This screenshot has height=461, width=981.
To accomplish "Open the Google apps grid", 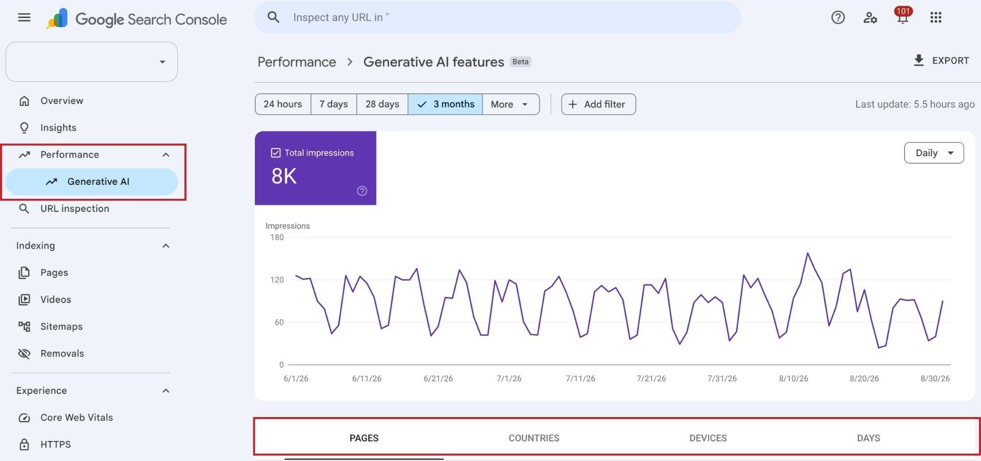I will click(x=936, y=17).
